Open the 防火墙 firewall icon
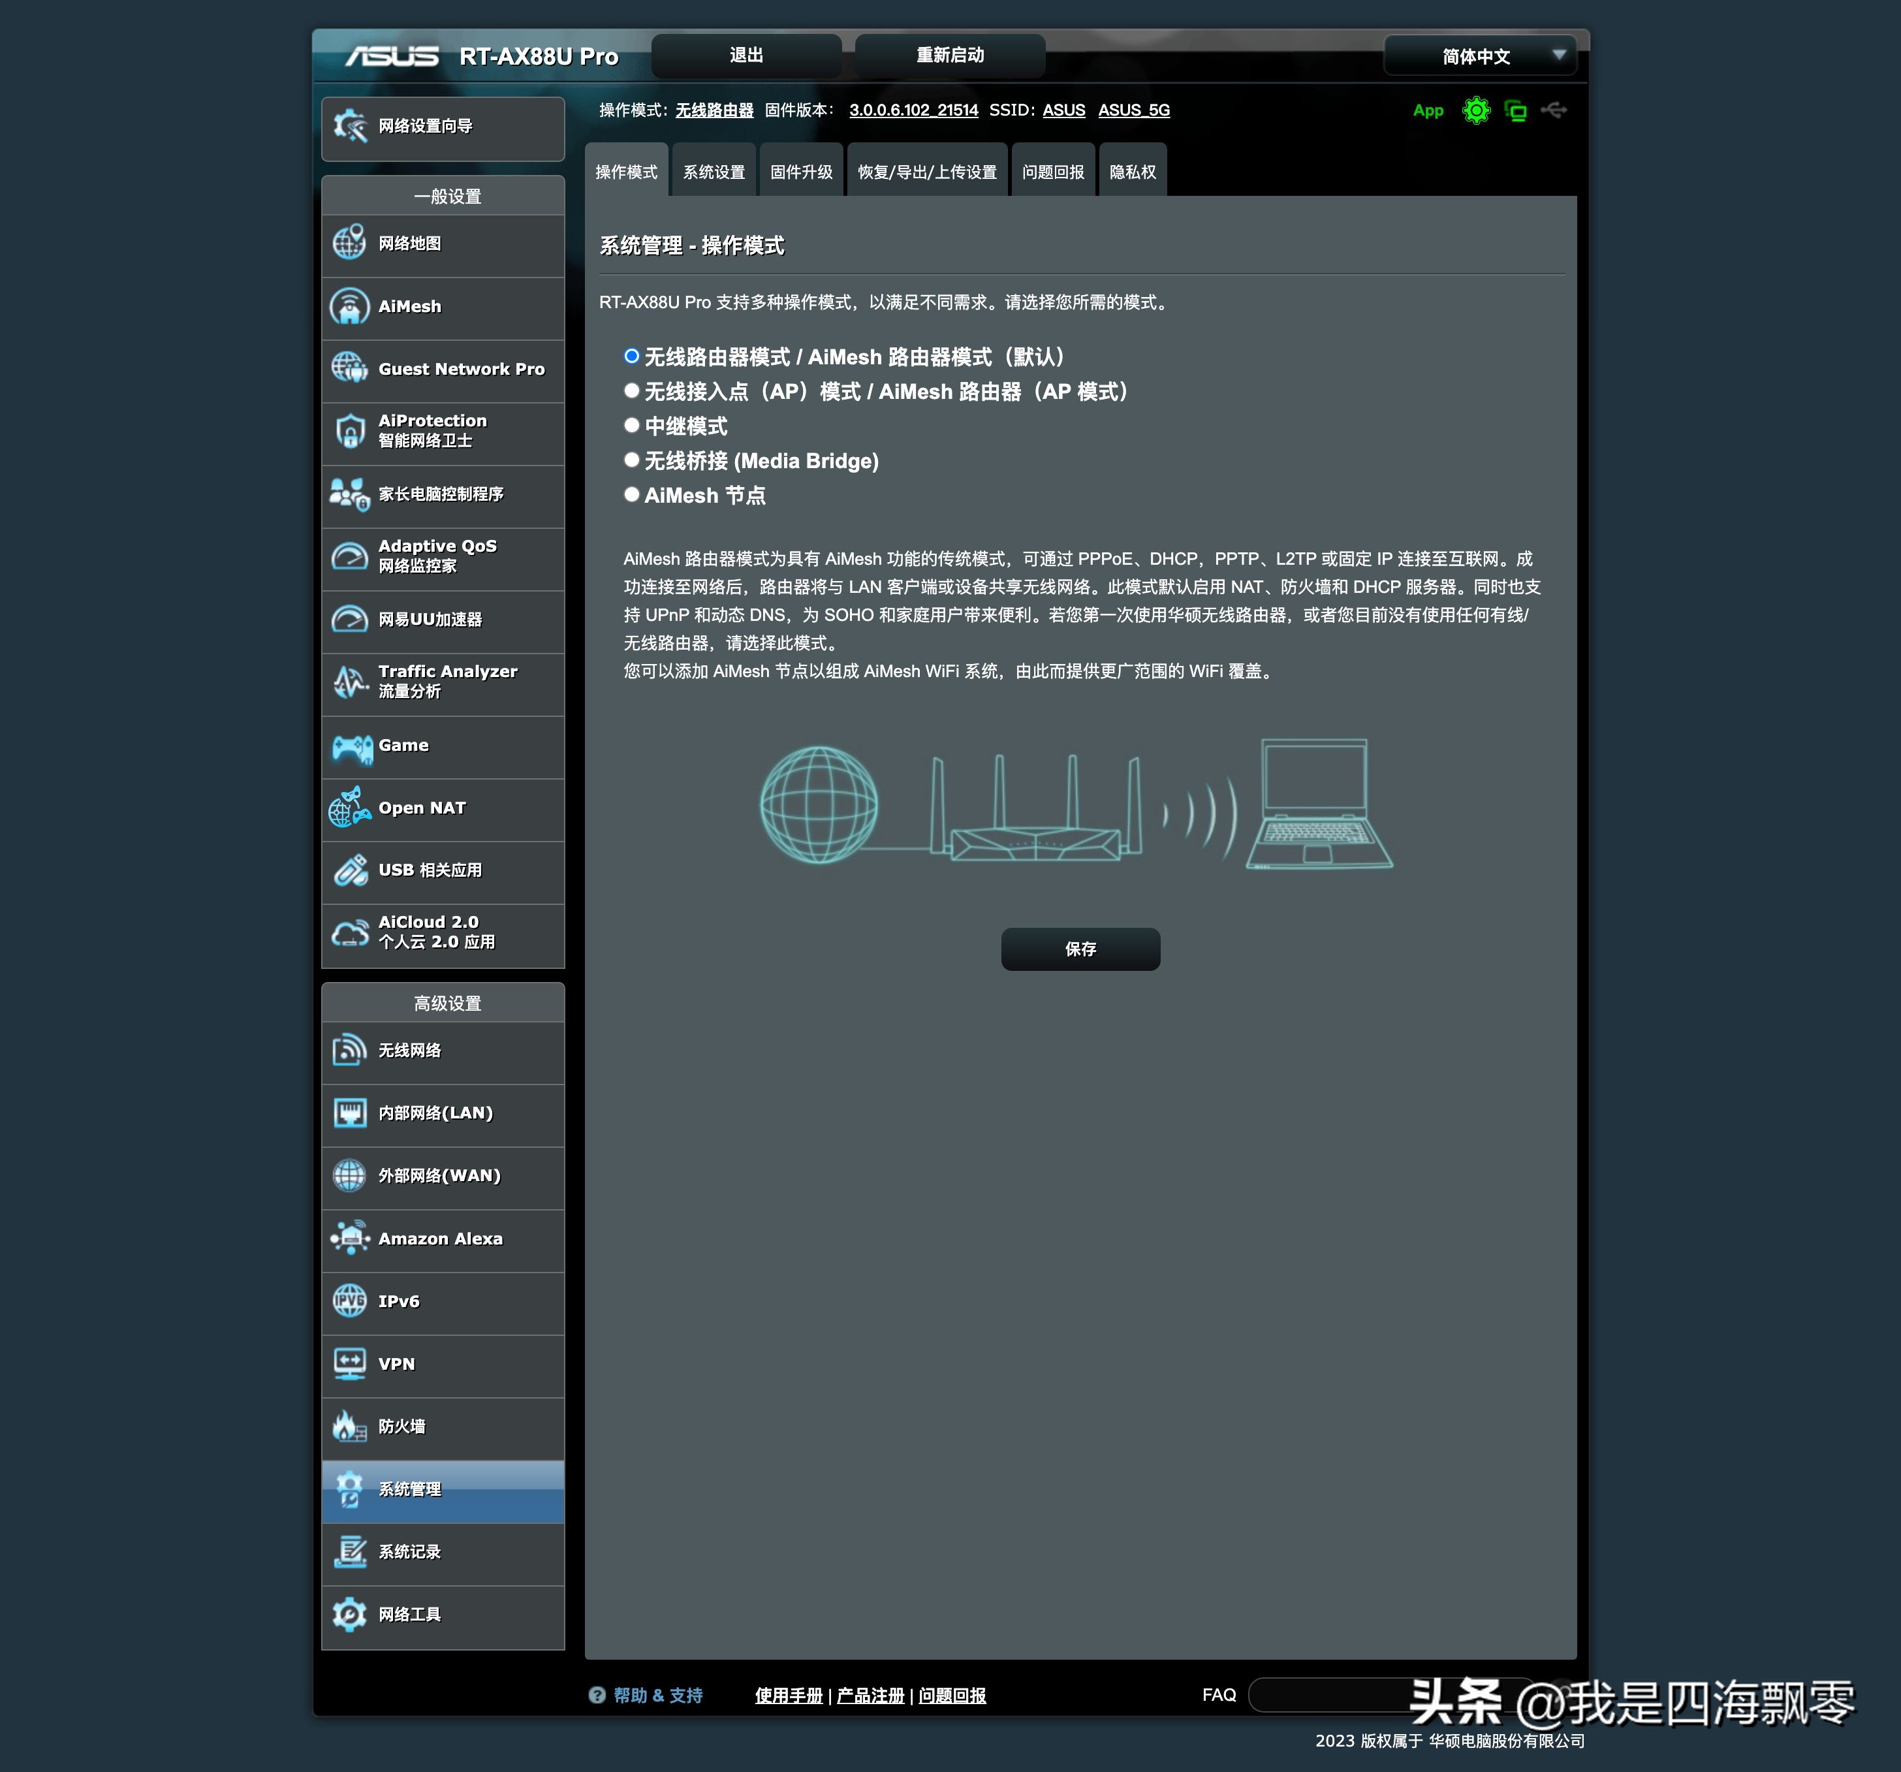The image size is (1901, 1772). pos(349,1426)
